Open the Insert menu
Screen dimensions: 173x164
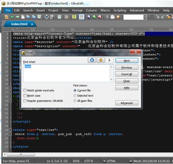pyautogui.click(x=40, y=10)
